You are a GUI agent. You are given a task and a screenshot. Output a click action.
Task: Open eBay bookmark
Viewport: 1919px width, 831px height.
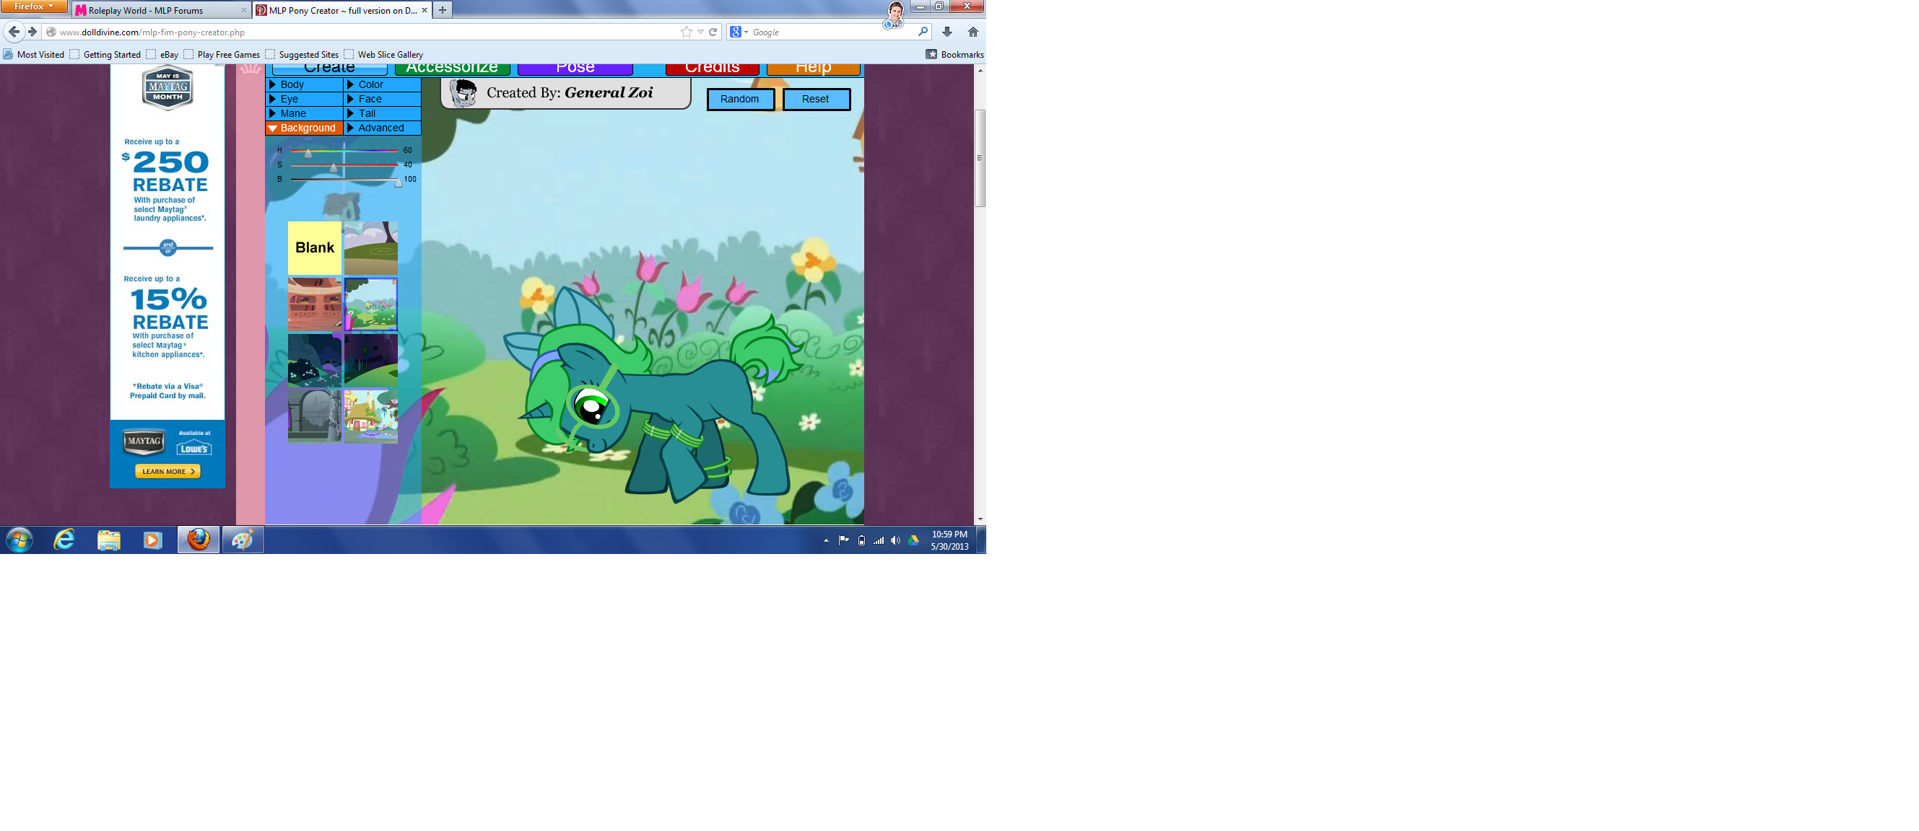[x=162, y=54]
